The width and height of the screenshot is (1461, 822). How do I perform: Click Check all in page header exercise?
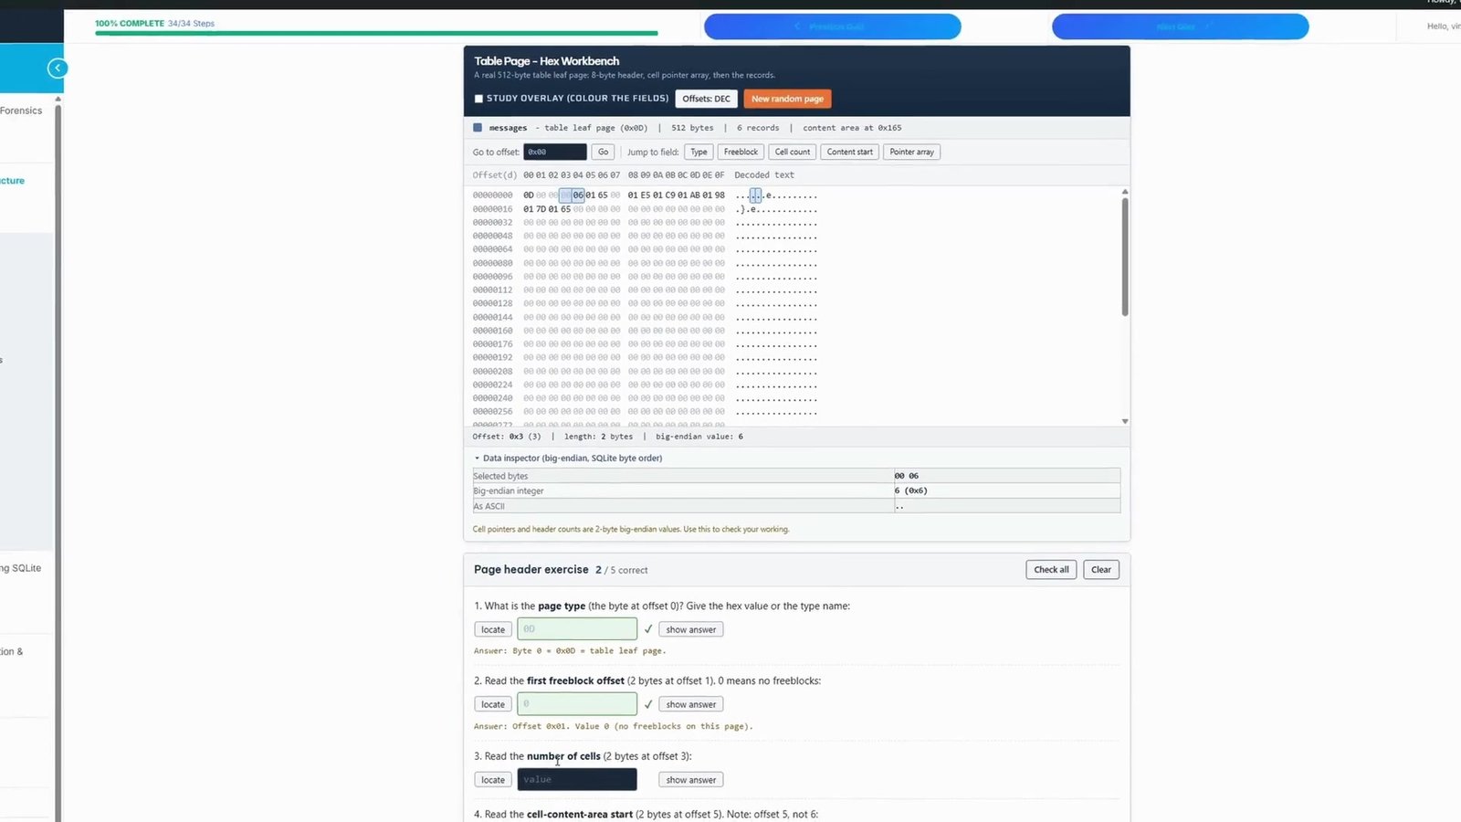click(x=1051, y=569)
